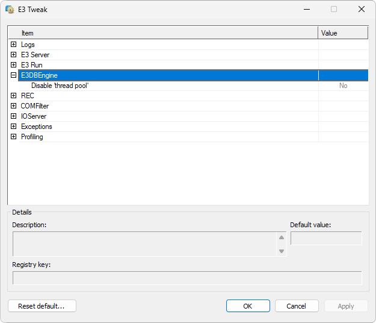The height and width of the screenshot is (323, 376).
Task: Click the 'No' value for thread pool
Action: [343, 86]
